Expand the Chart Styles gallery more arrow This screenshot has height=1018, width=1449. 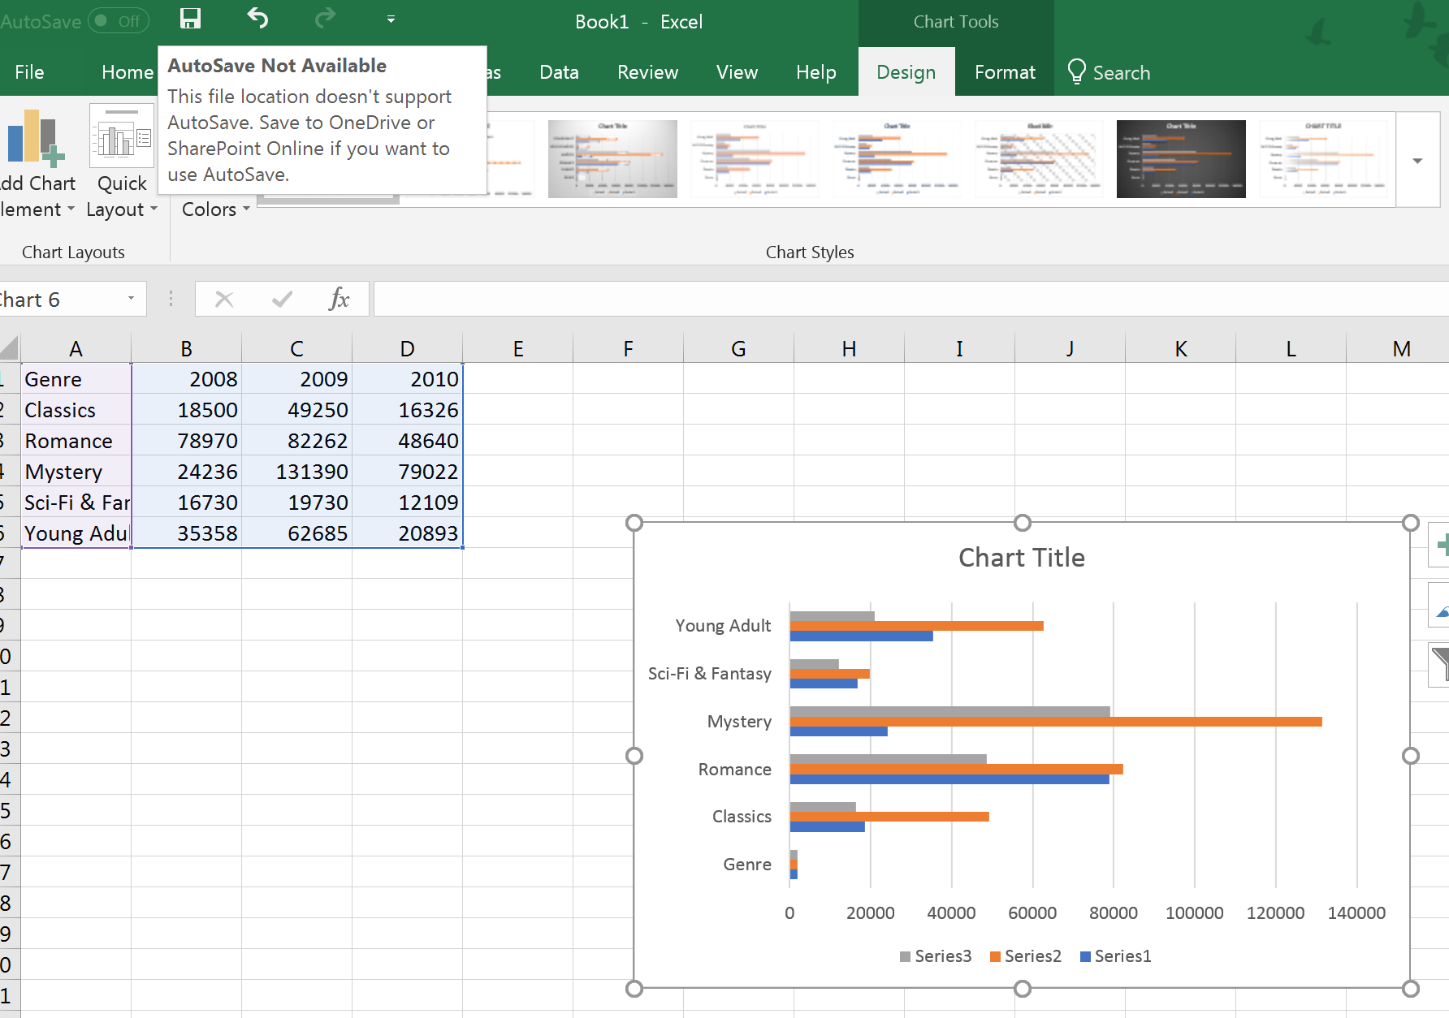(1417, 161)
